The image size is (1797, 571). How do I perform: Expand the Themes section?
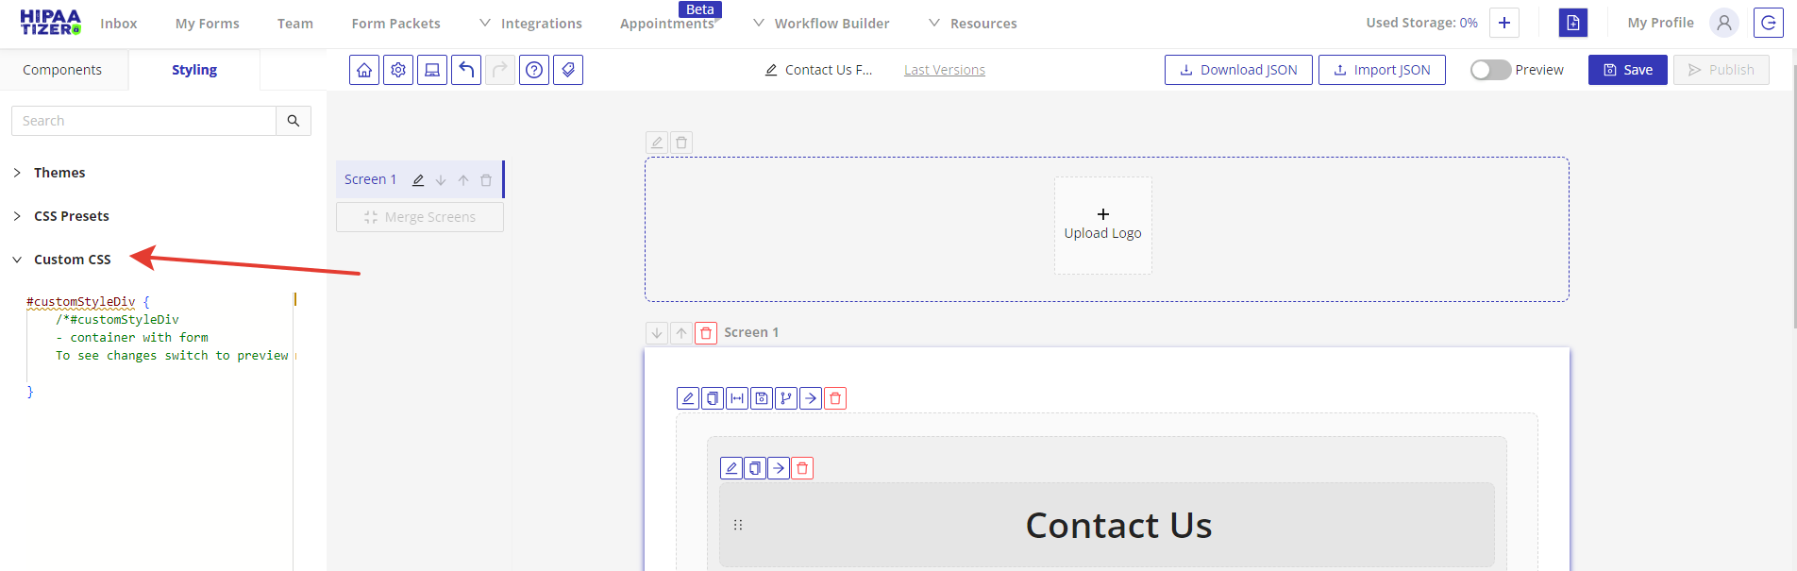[x=59, y=173]
